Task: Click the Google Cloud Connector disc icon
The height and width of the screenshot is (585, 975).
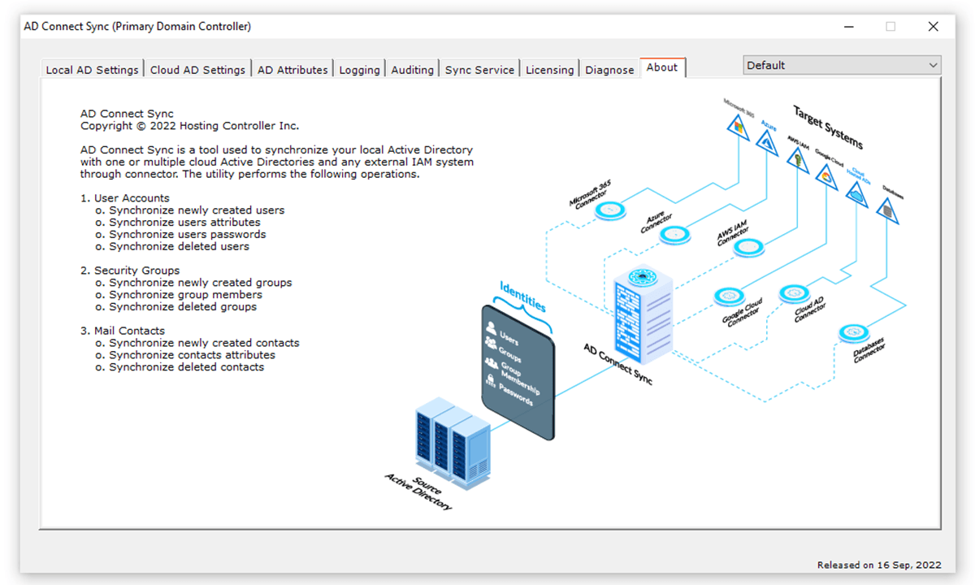Action: click(729, 297)
